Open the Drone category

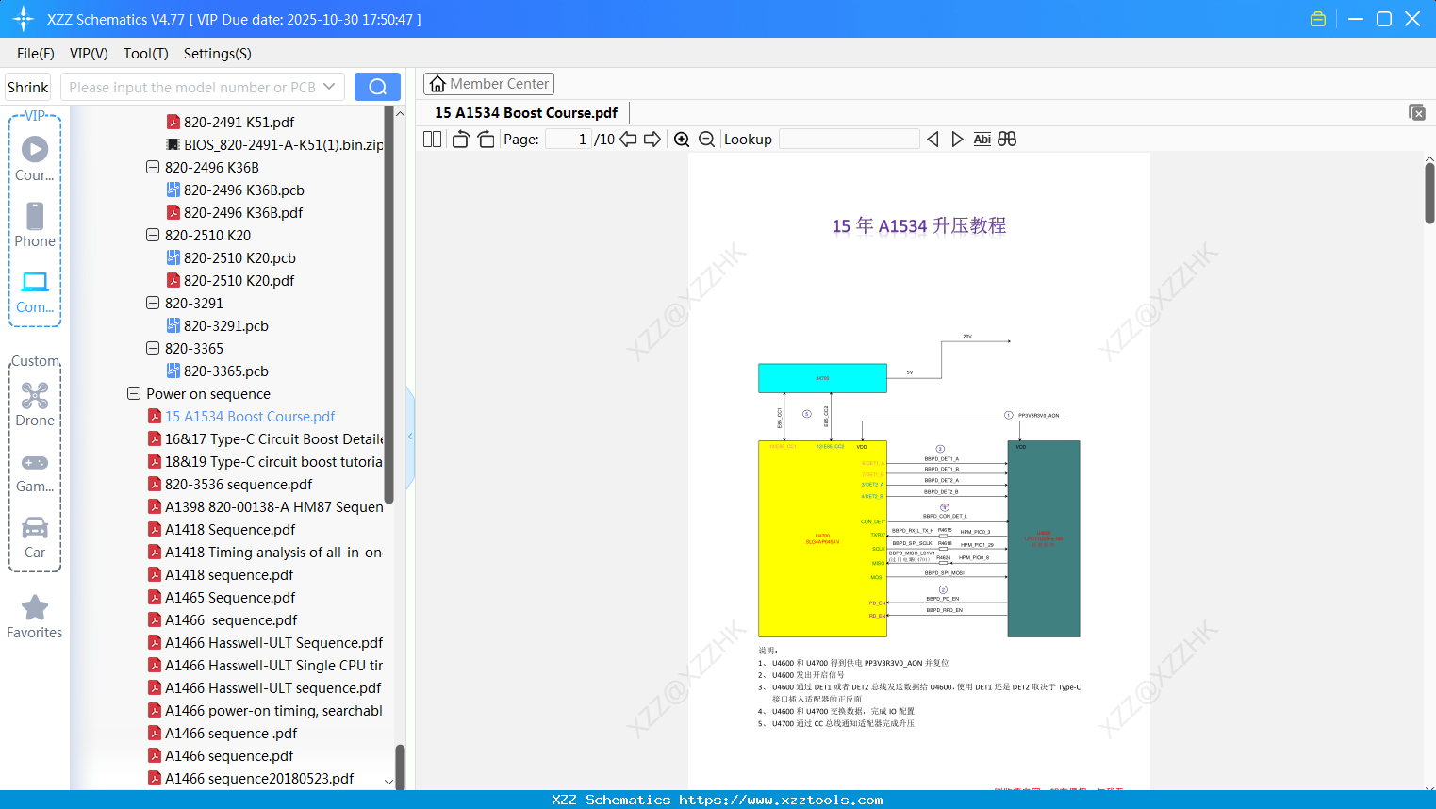click(x=35, y=404)
